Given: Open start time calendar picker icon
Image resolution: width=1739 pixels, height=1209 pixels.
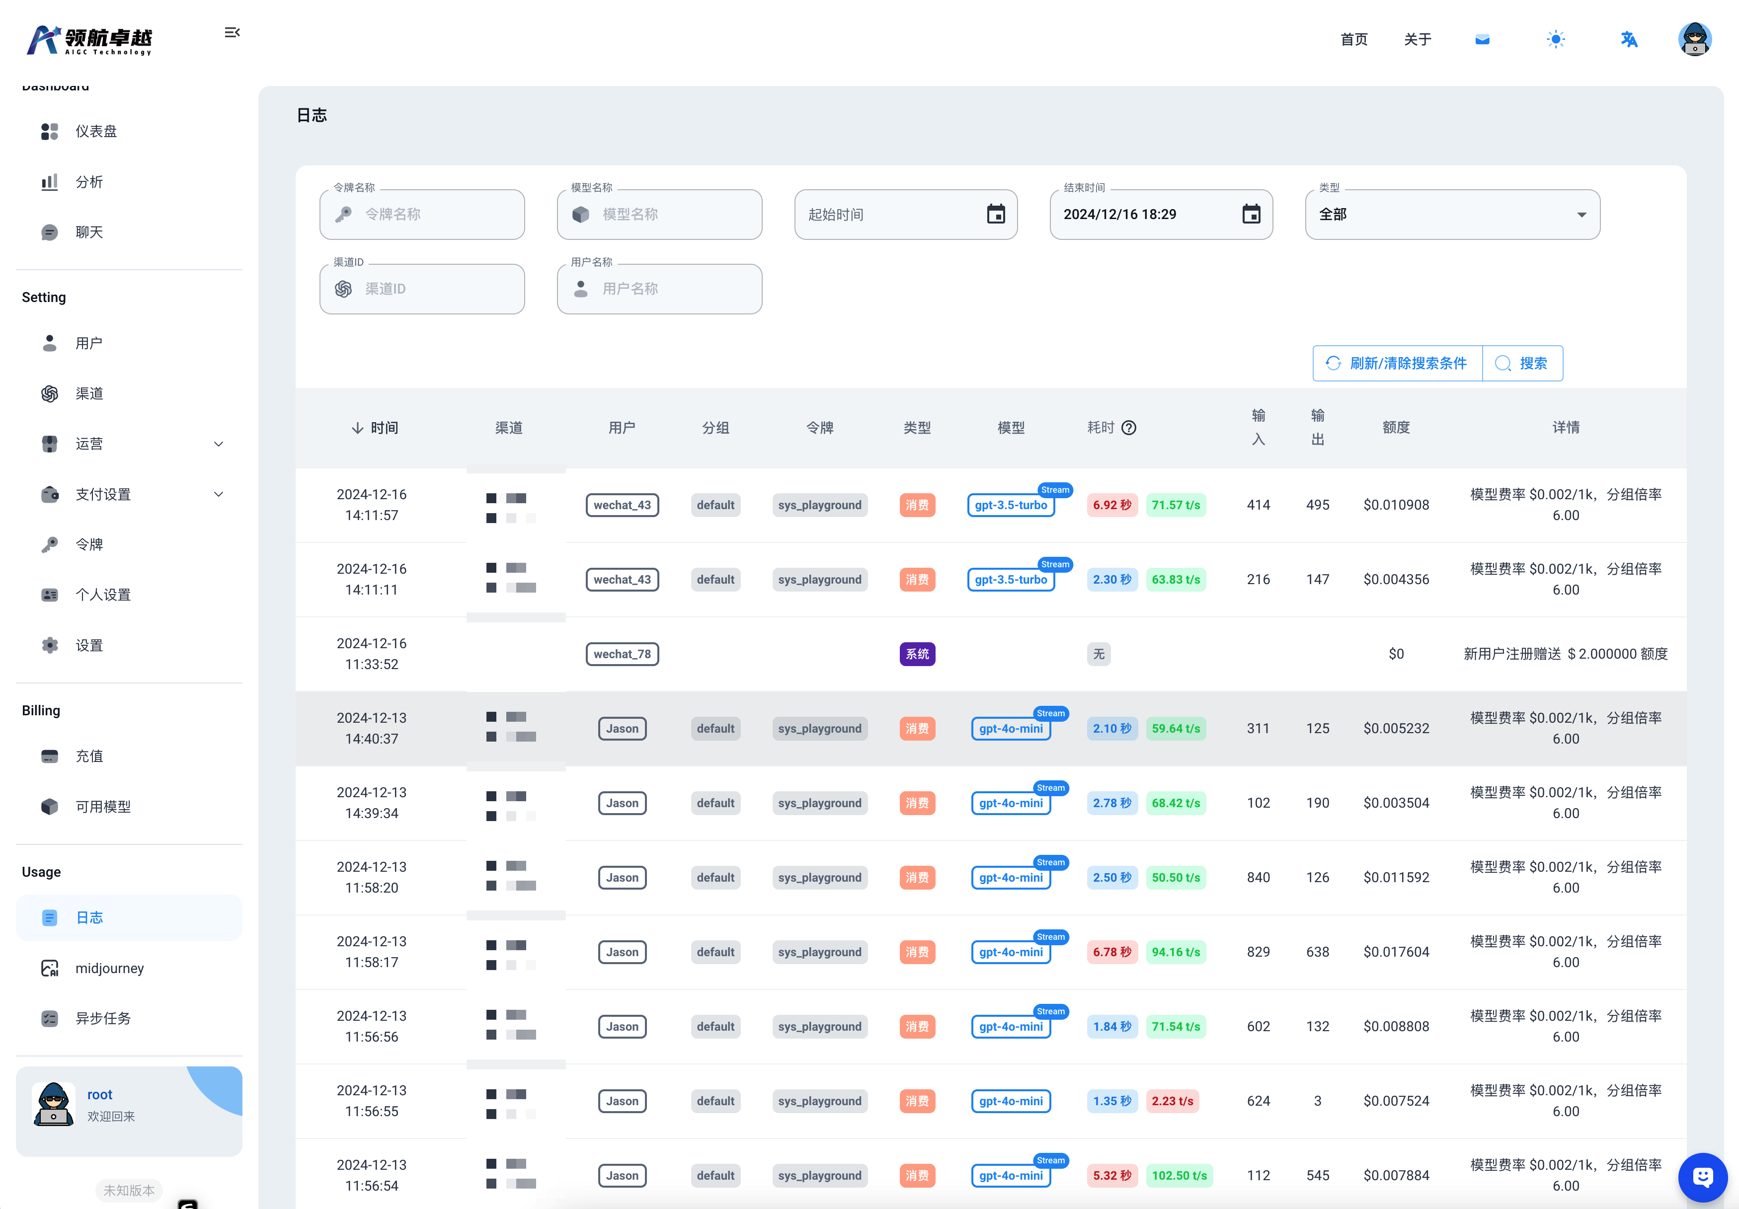Looking at the screenshot, I should (x=995, y=214).
